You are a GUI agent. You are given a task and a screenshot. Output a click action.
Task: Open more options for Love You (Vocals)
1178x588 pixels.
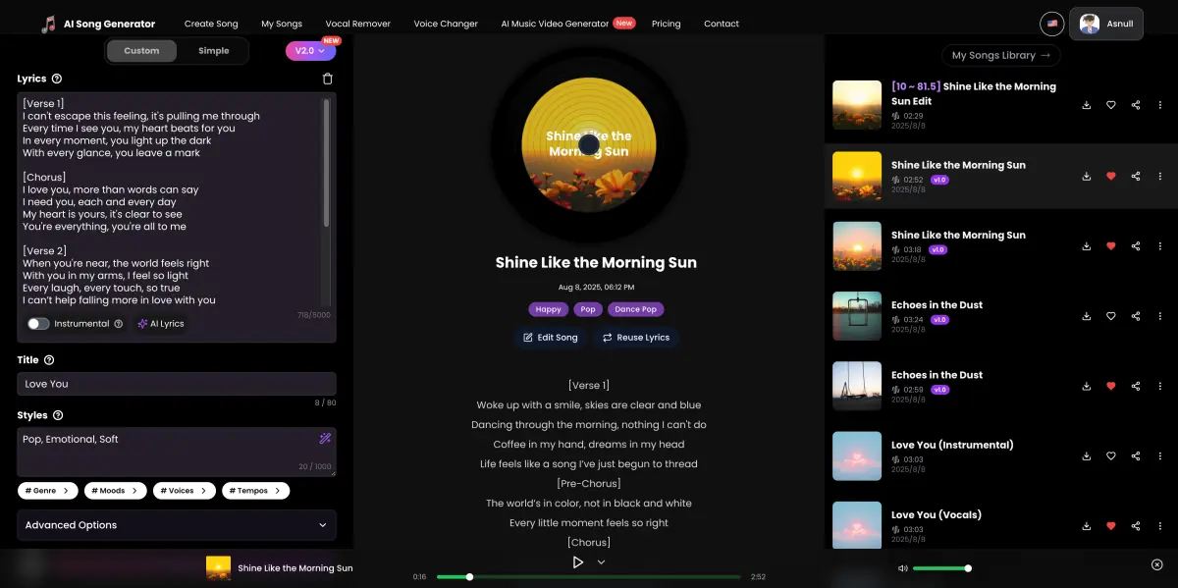[1160, 525]
